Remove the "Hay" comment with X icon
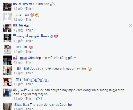133x110 pixels. (x=131, y=25)
